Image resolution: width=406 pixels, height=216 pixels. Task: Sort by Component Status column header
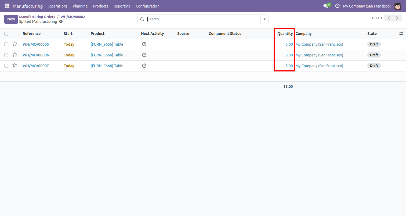[225, 34]
